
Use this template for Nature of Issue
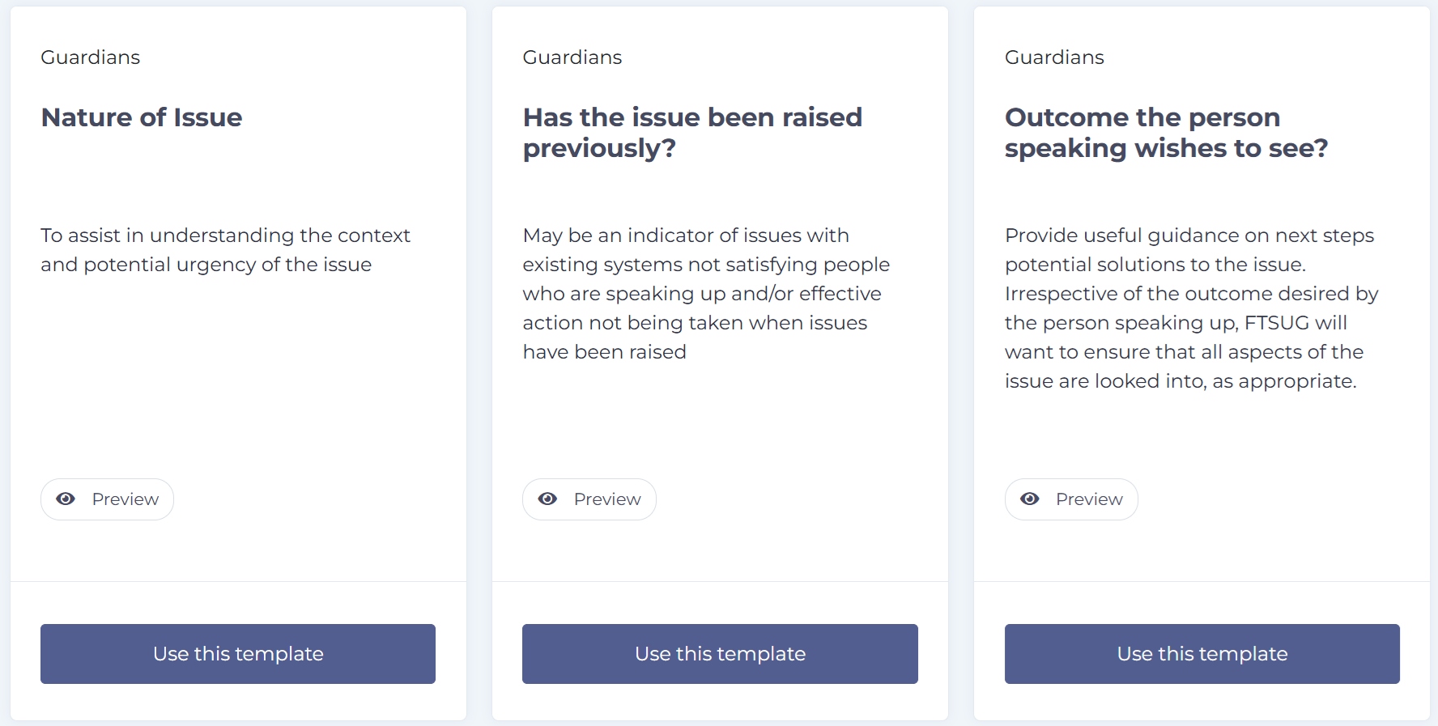238,654
